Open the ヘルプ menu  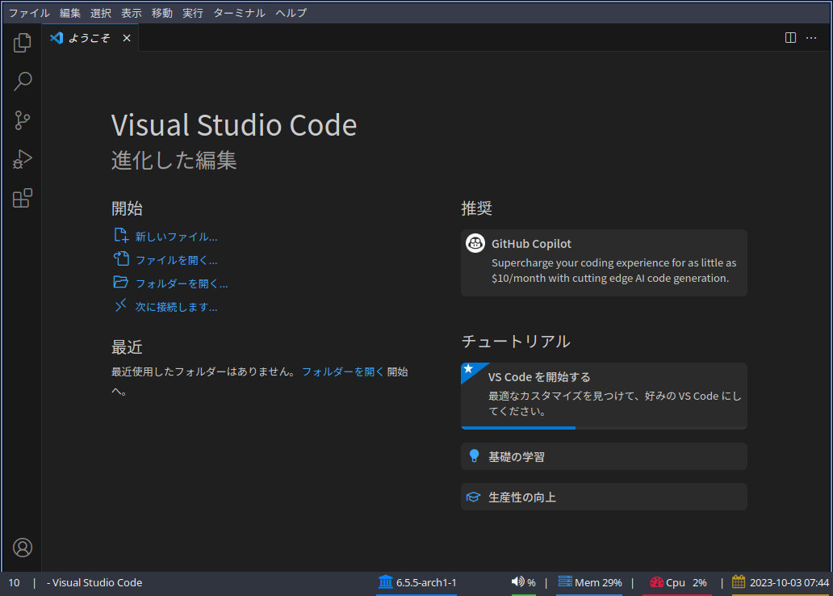[x=291, y=13]
